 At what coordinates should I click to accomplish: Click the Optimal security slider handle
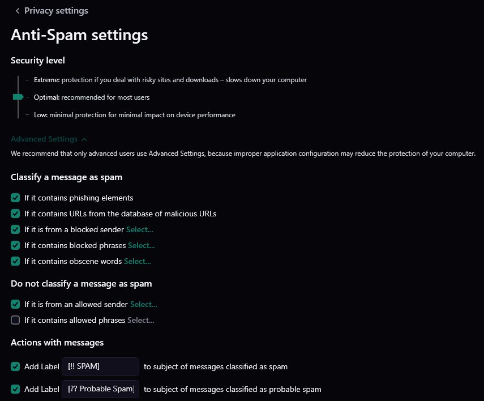pos(18,97)
